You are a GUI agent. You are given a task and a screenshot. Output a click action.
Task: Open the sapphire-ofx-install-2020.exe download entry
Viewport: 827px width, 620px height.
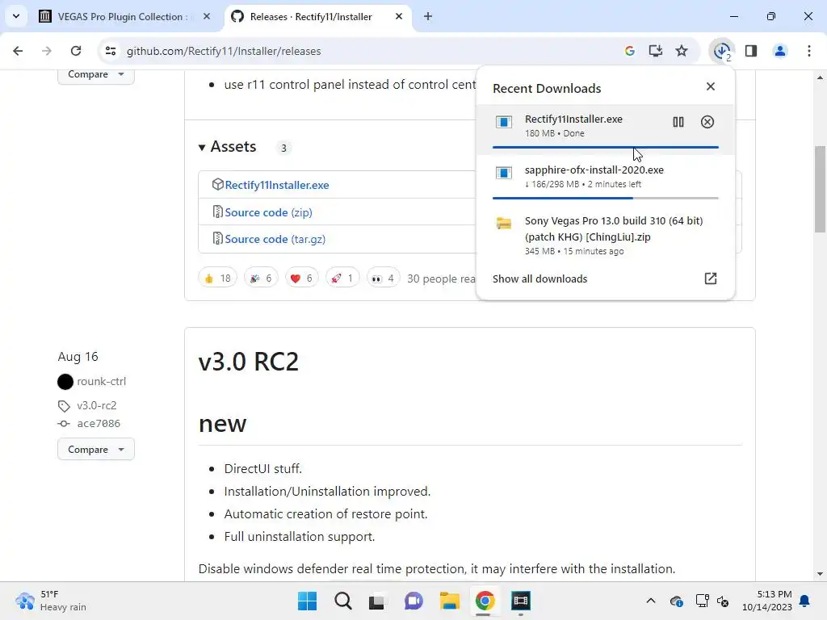[x=606, y=179]
